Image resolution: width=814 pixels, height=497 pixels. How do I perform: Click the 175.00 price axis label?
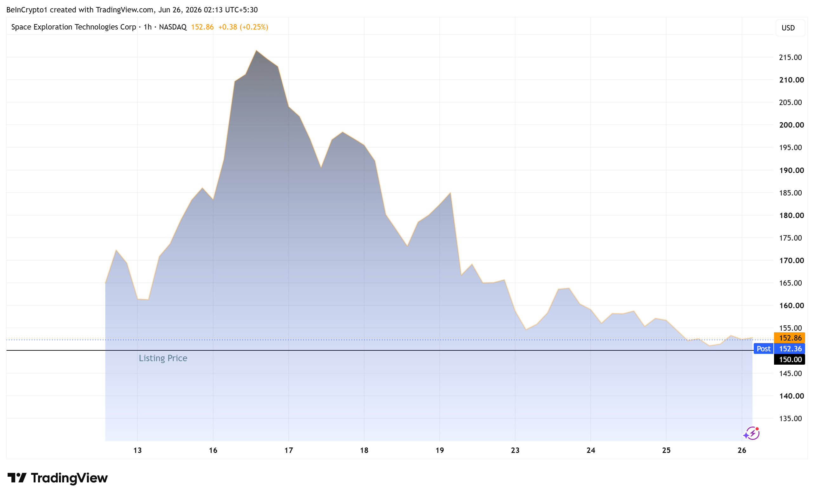790,238
